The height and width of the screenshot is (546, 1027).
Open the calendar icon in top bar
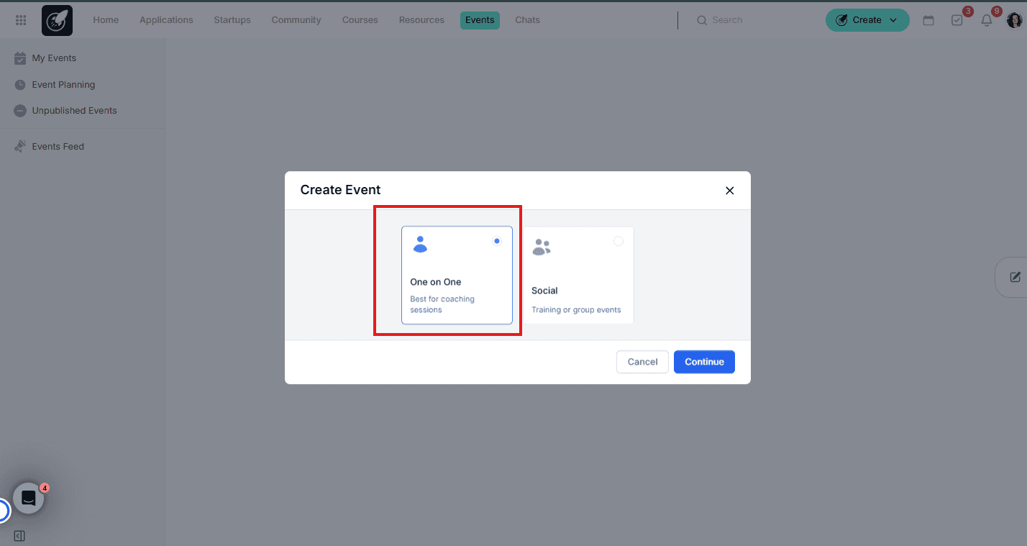click(x=928, y=20)
